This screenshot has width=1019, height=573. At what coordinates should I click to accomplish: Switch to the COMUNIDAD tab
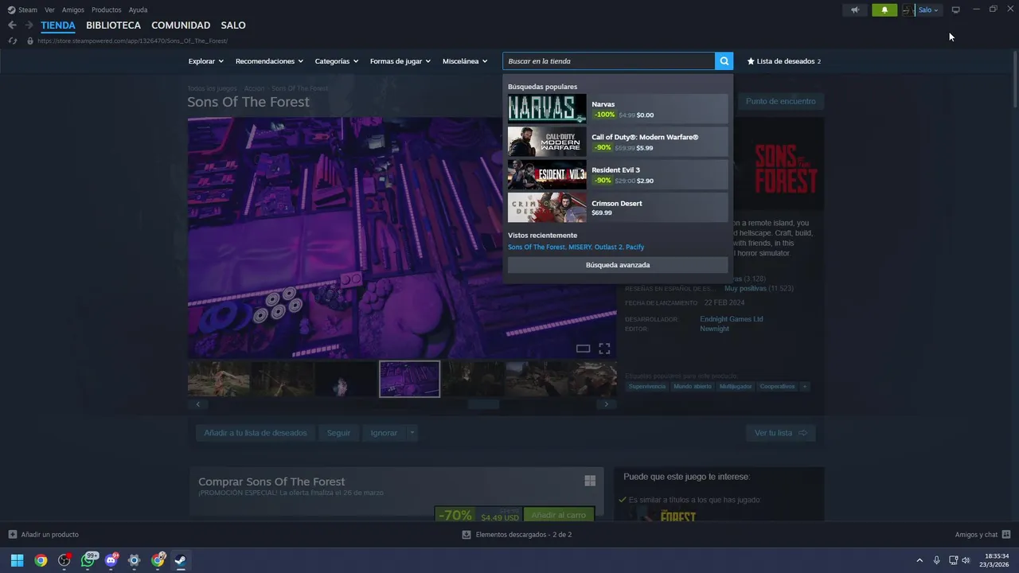point(181,25)
